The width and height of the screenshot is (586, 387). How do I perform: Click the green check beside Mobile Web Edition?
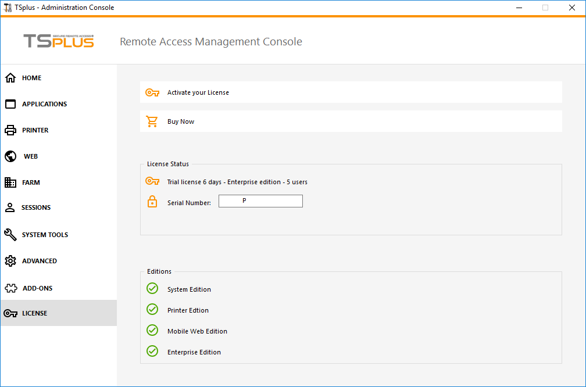[152, 330]
